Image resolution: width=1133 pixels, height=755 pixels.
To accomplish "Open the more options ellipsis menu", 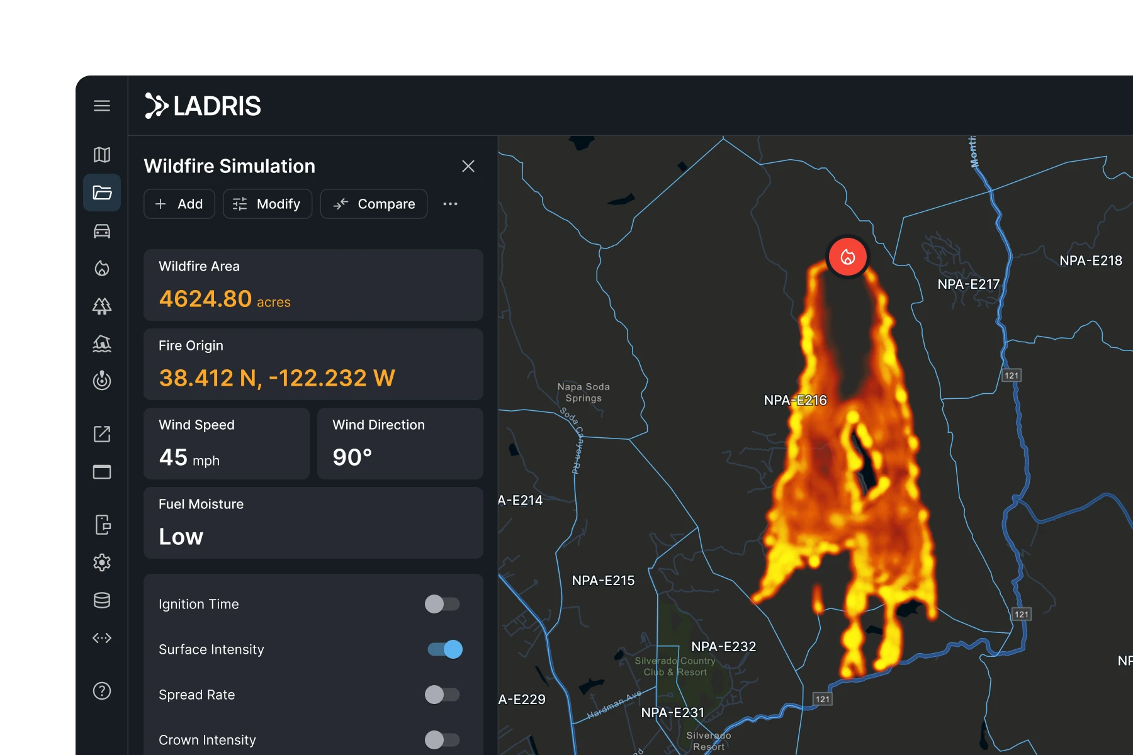I will click(x=450, y=203).
